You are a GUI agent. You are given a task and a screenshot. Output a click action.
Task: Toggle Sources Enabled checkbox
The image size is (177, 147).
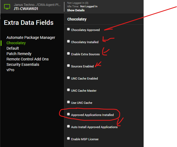pos(68,66)
